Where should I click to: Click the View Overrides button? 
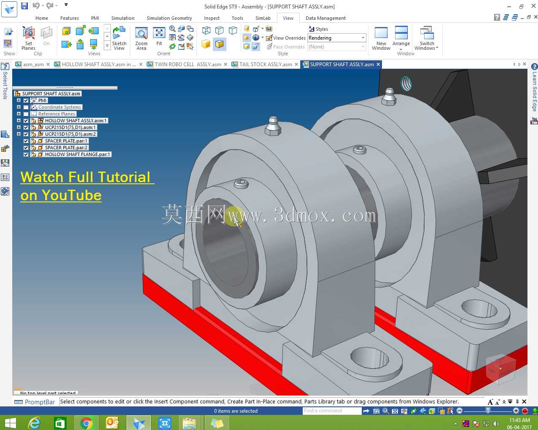(x=285, y=38)
